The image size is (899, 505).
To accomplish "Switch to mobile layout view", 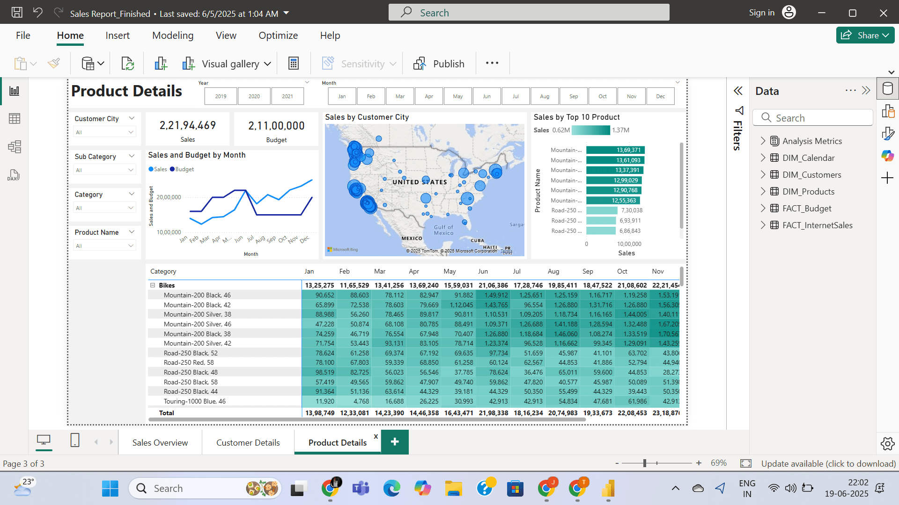I will tap(75, 440).
